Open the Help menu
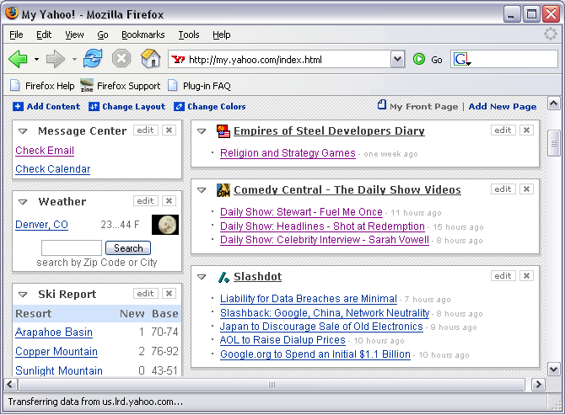The width and height of the screenshot is (565, 415). [x=221, y=35]
